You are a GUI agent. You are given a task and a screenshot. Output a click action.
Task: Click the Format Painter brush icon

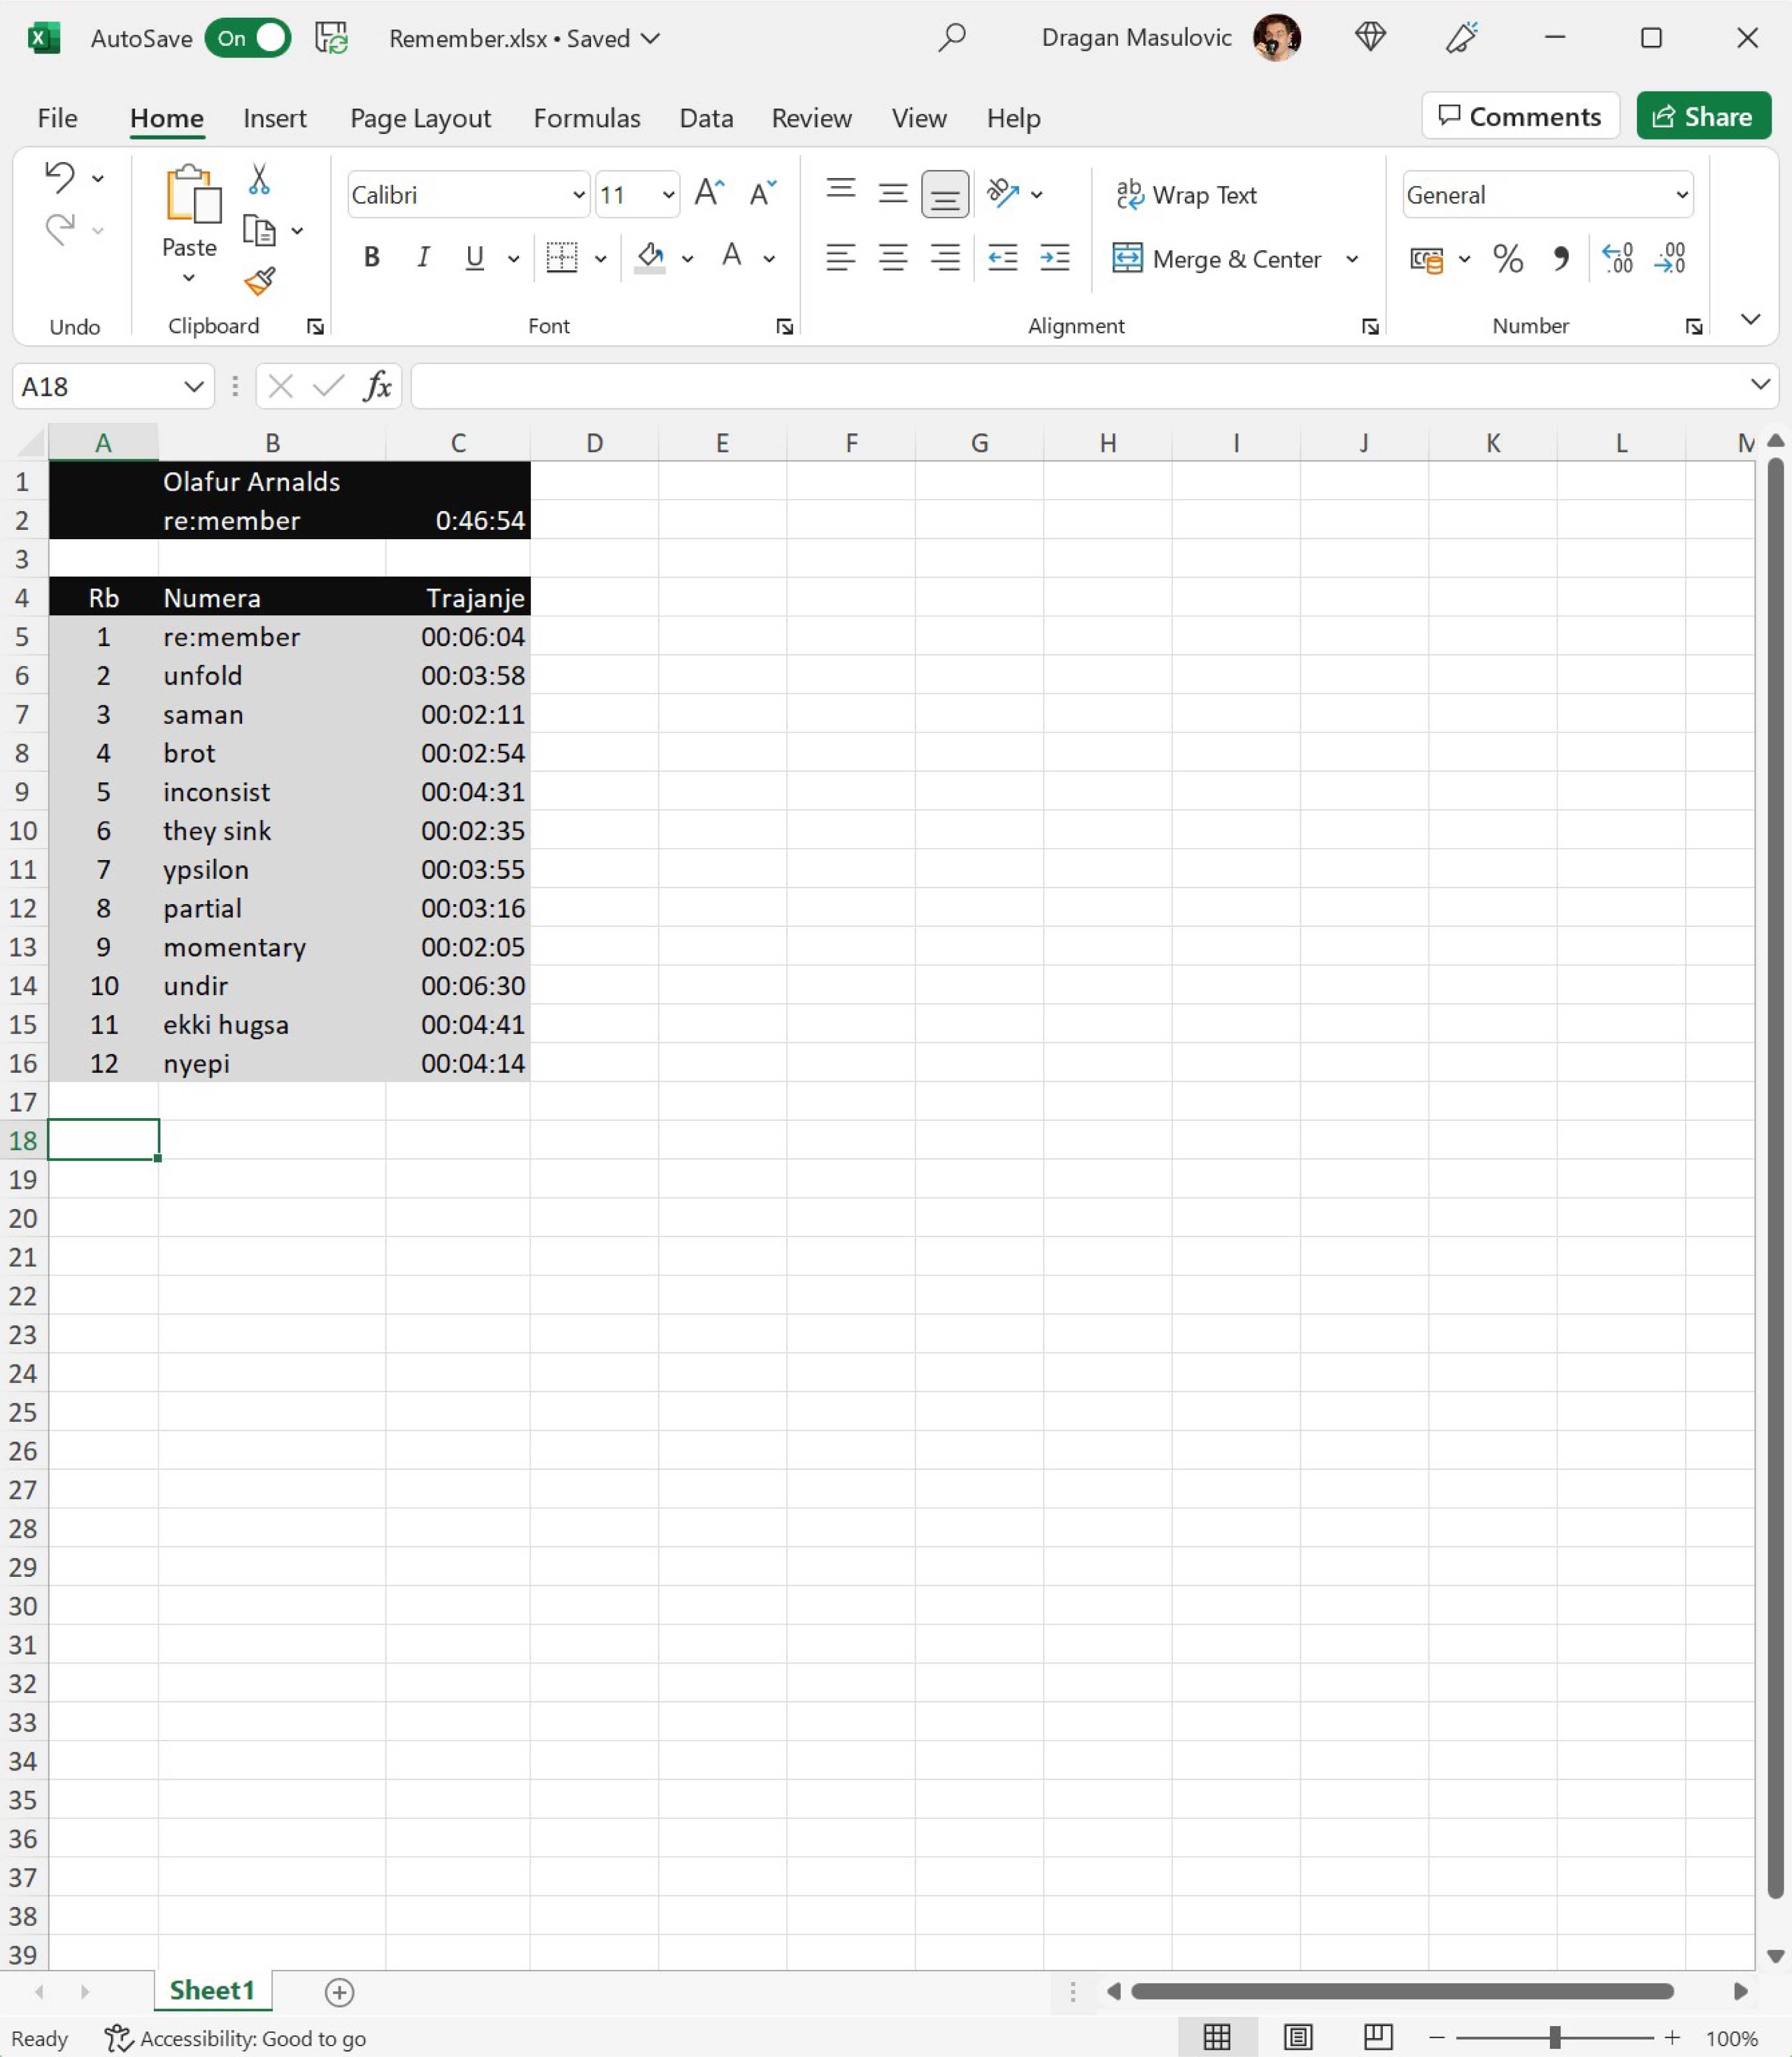pyautogui.click(x=259, y=282)
